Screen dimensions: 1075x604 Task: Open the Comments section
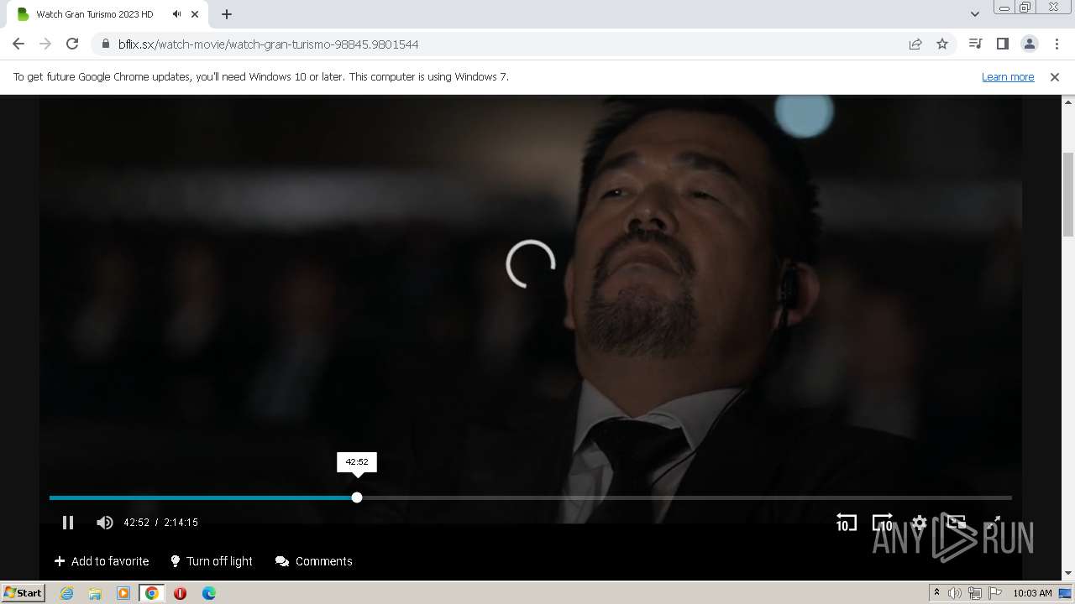pyautogui.click(x=314, y=561)
